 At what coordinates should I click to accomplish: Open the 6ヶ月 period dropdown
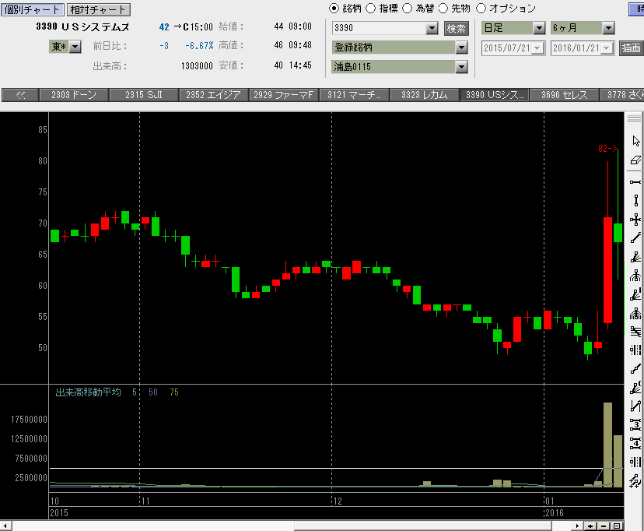[608, 28]
